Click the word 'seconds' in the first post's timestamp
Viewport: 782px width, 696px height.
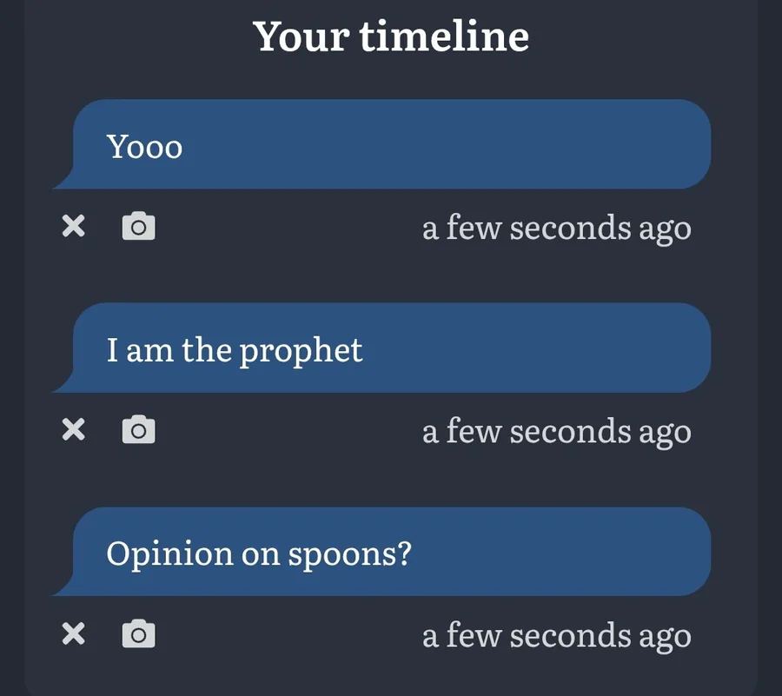571,229
